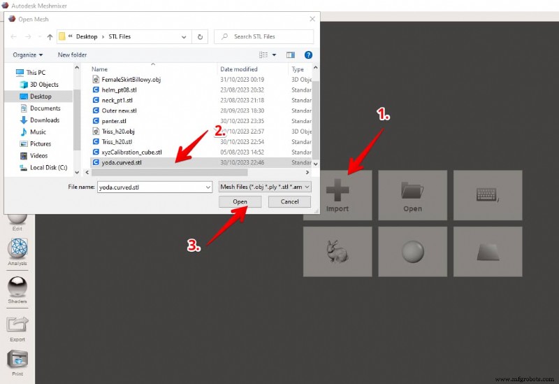Screen dimensions: 559x384
Task: Click the file list scroll right arrow
Action: pyautogui.click(x=307, y=172)
